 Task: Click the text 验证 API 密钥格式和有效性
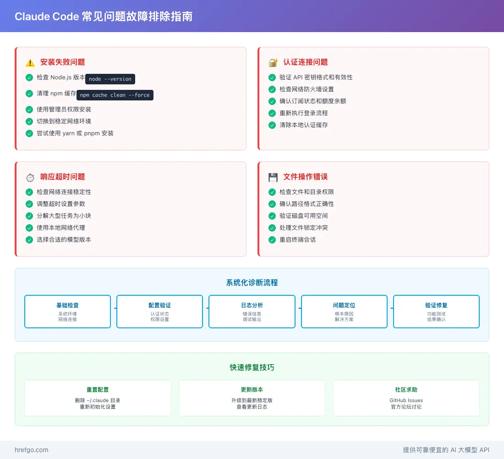coord(316,77)
